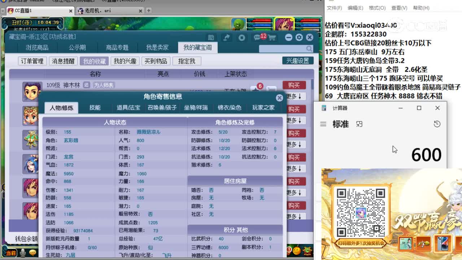Click the 指定我 button
The image size is (462, 260).
187,61
